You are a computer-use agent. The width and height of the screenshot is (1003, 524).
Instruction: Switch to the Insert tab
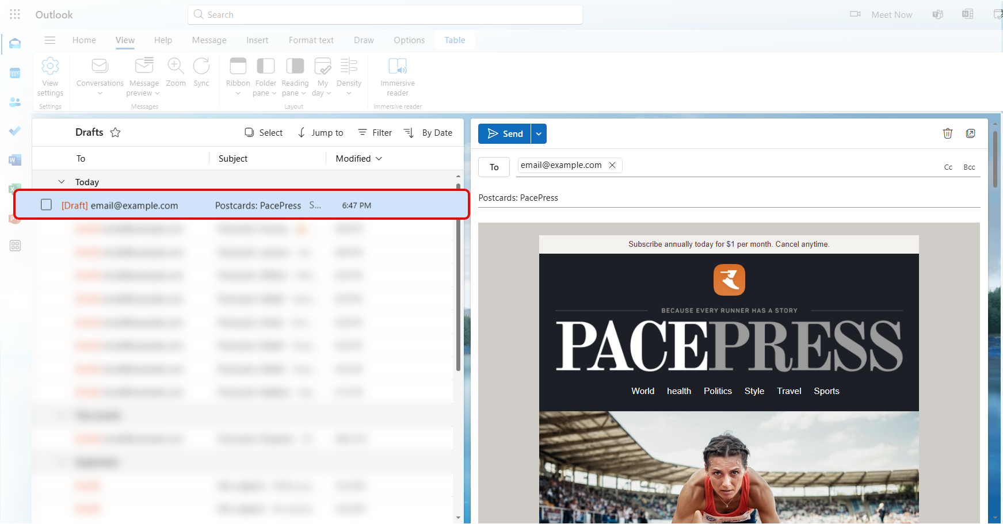257,40
